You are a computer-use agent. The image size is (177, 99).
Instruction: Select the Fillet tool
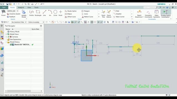click(x=116, y=11)
